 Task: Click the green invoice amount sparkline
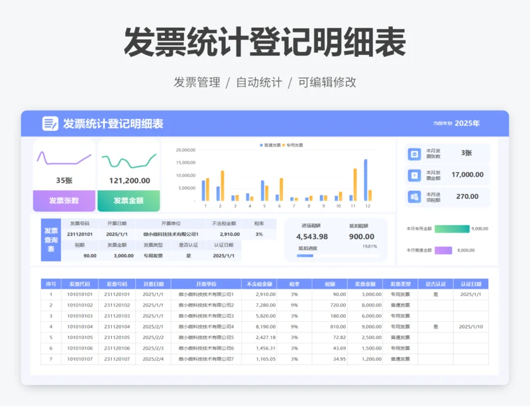tap(129, 161)
